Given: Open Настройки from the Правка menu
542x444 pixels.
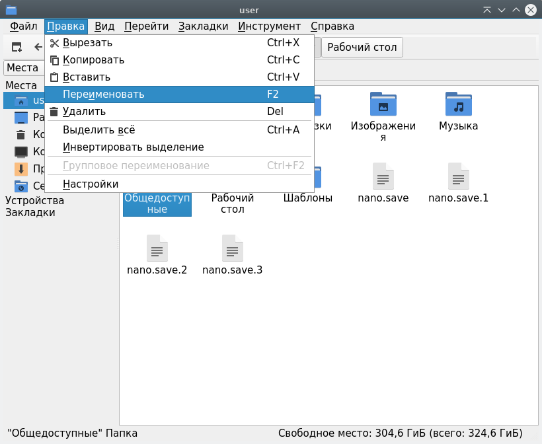Looking at the screenshot, I should click(91, 184).
